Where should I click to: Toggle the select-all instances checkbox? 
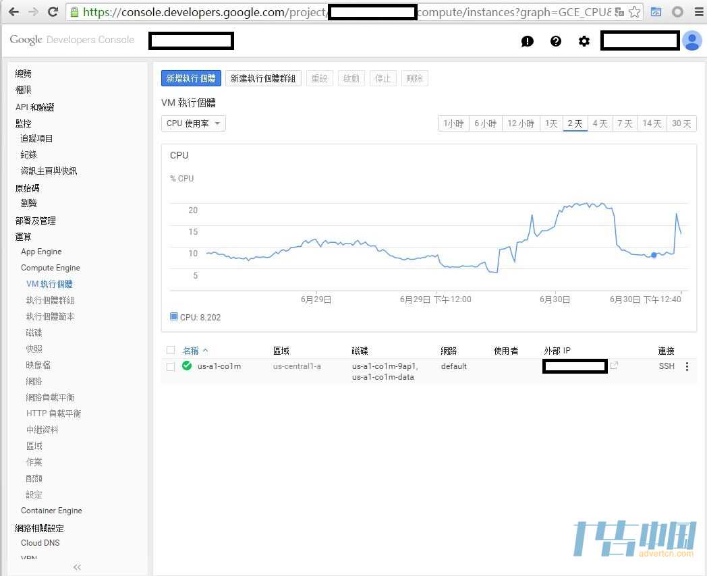pos(171,350)
